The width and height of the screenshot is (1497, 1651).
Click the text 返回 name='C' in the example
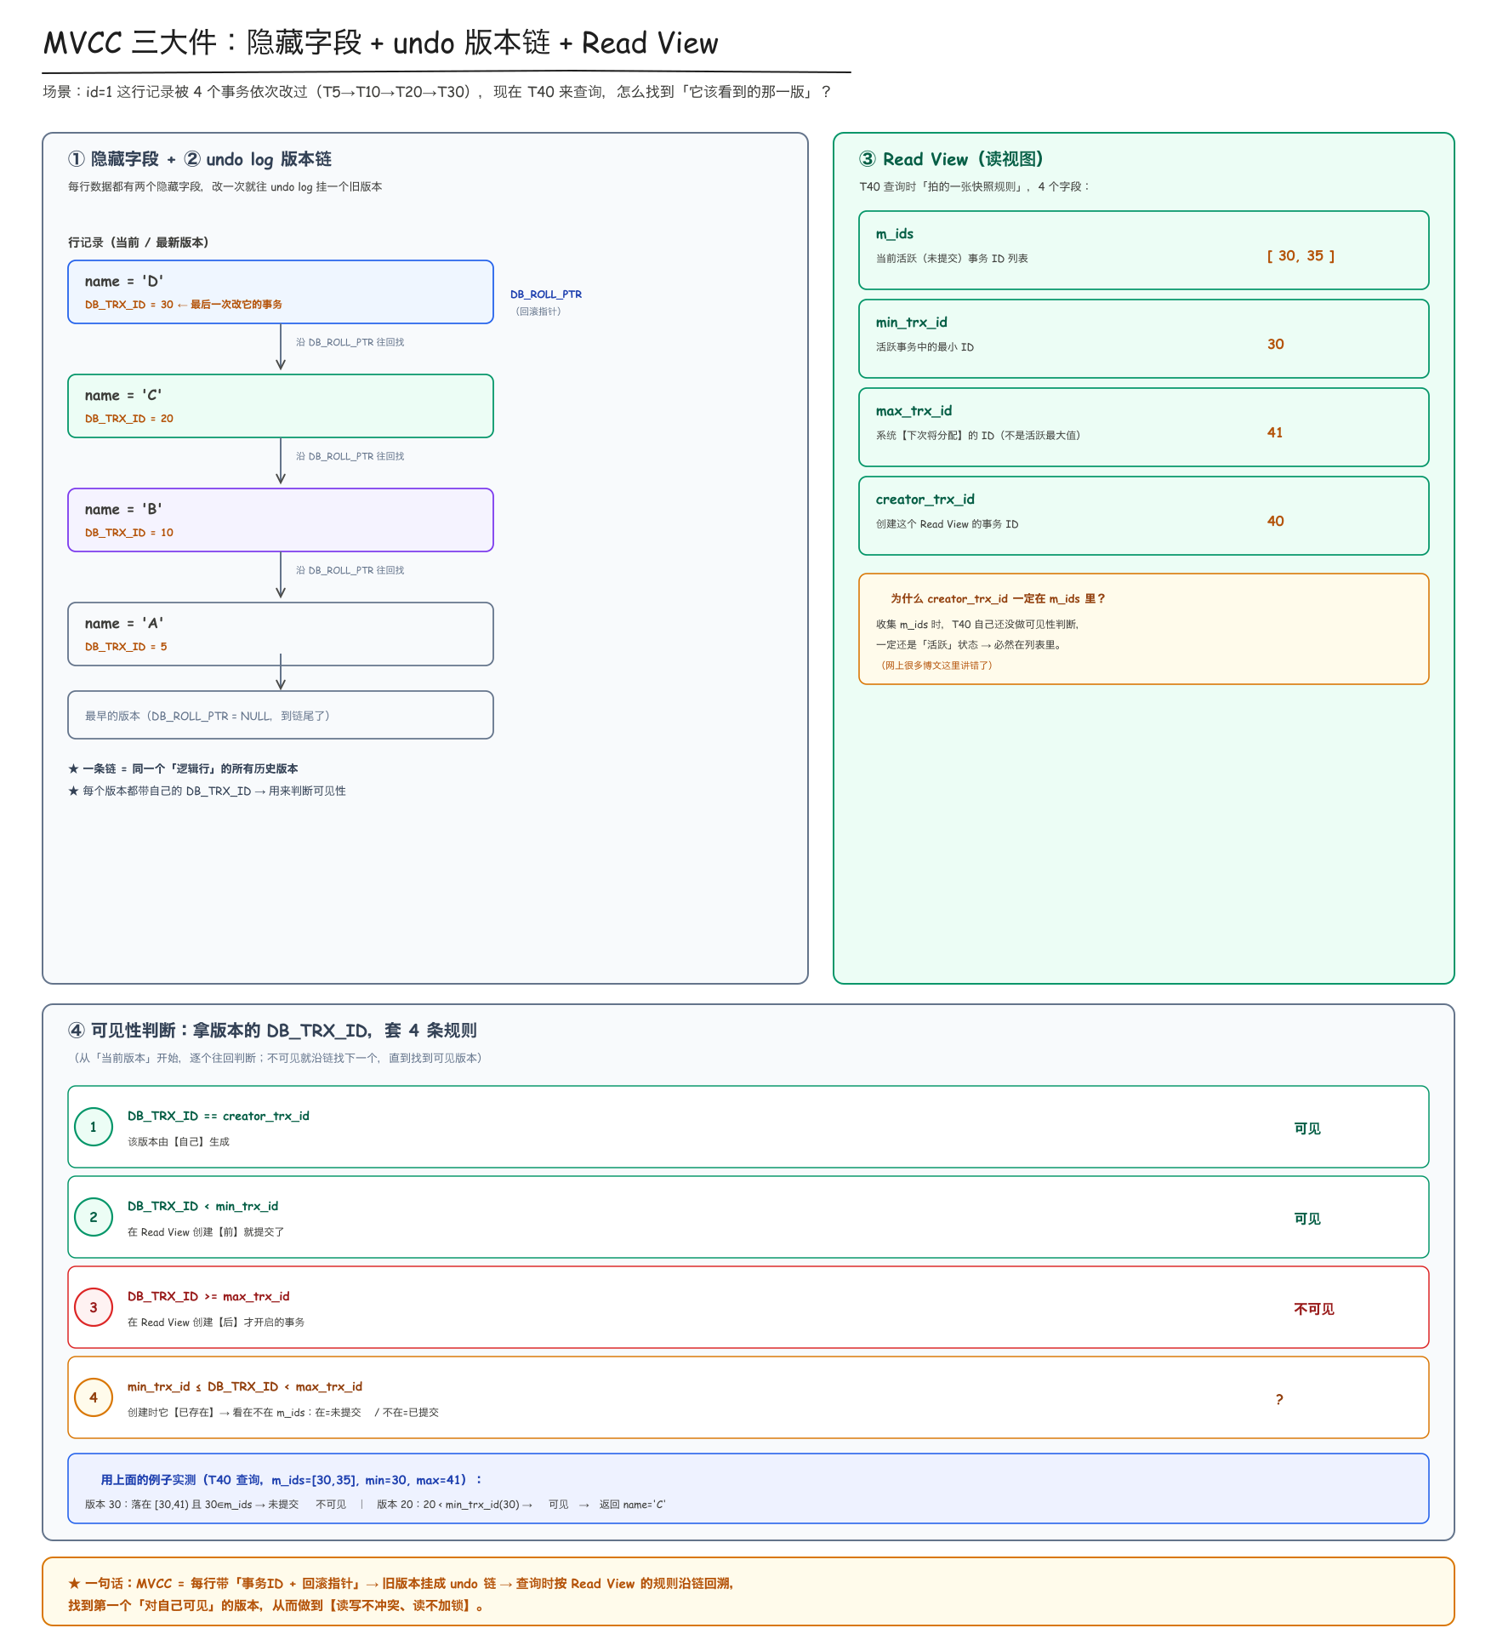632,1505
